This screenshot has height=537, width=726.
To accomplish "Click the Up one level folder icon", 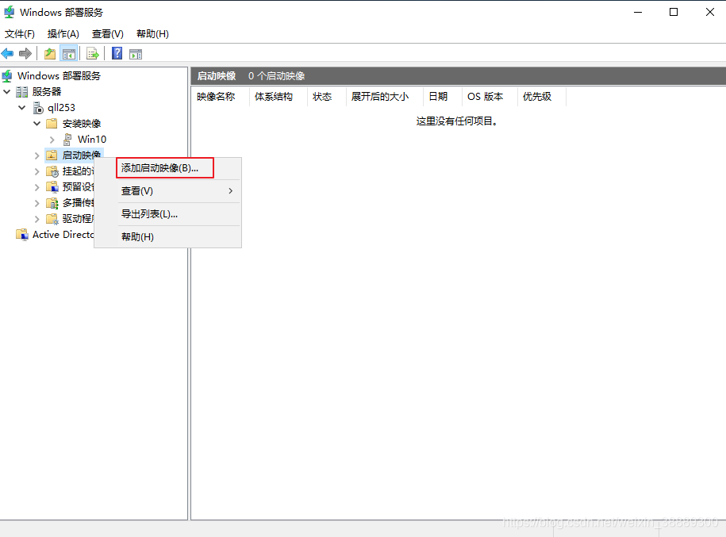I will [x=50, y=54].
